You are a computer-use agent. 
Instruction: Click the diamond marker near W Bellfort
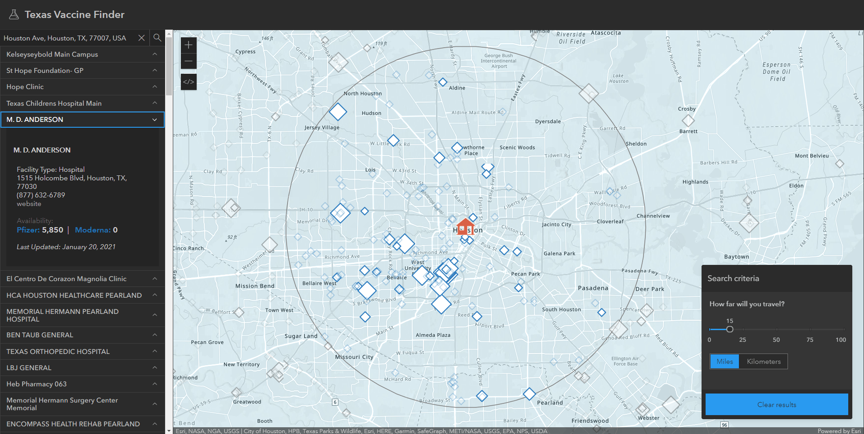(x=239, y=312)
